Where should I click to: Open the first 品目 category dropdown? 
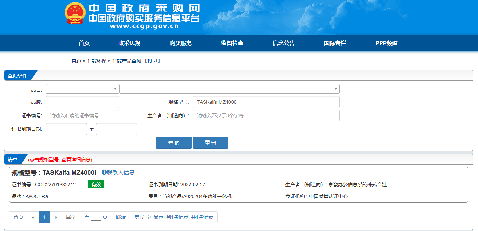pyautogui.click(x=82, y=89)
